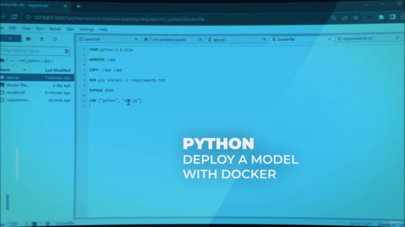This screenshot has height=227, width=405.
Task: Click the CMD python app.py line
Action: 115,101
